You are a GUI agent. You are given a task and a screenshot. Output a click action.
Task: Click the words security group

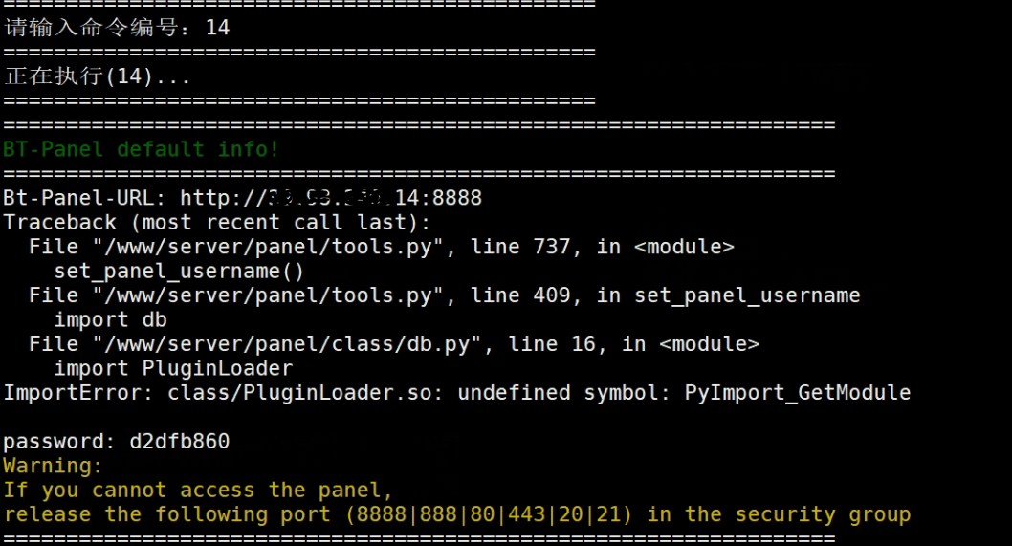click(x=823, y=514)
